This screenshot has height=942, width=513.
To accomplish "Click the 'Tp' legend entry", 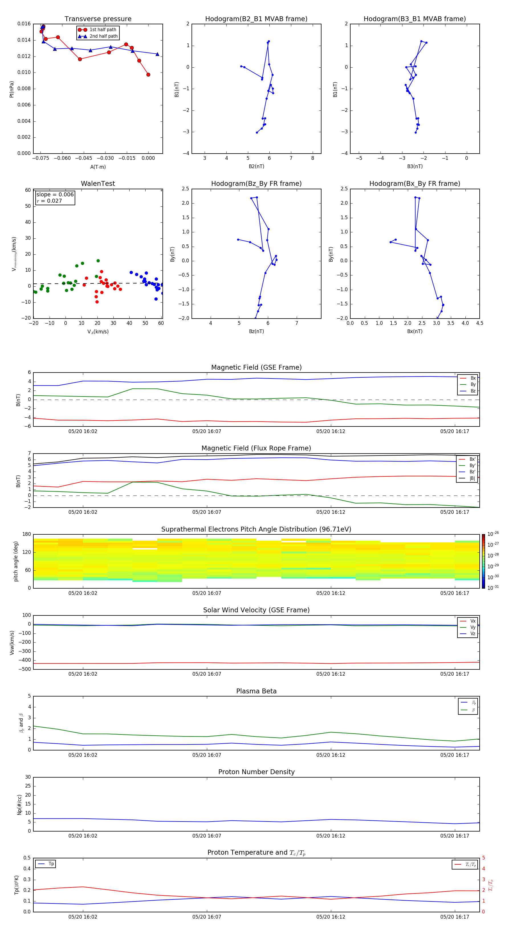I will pos(46,864).
